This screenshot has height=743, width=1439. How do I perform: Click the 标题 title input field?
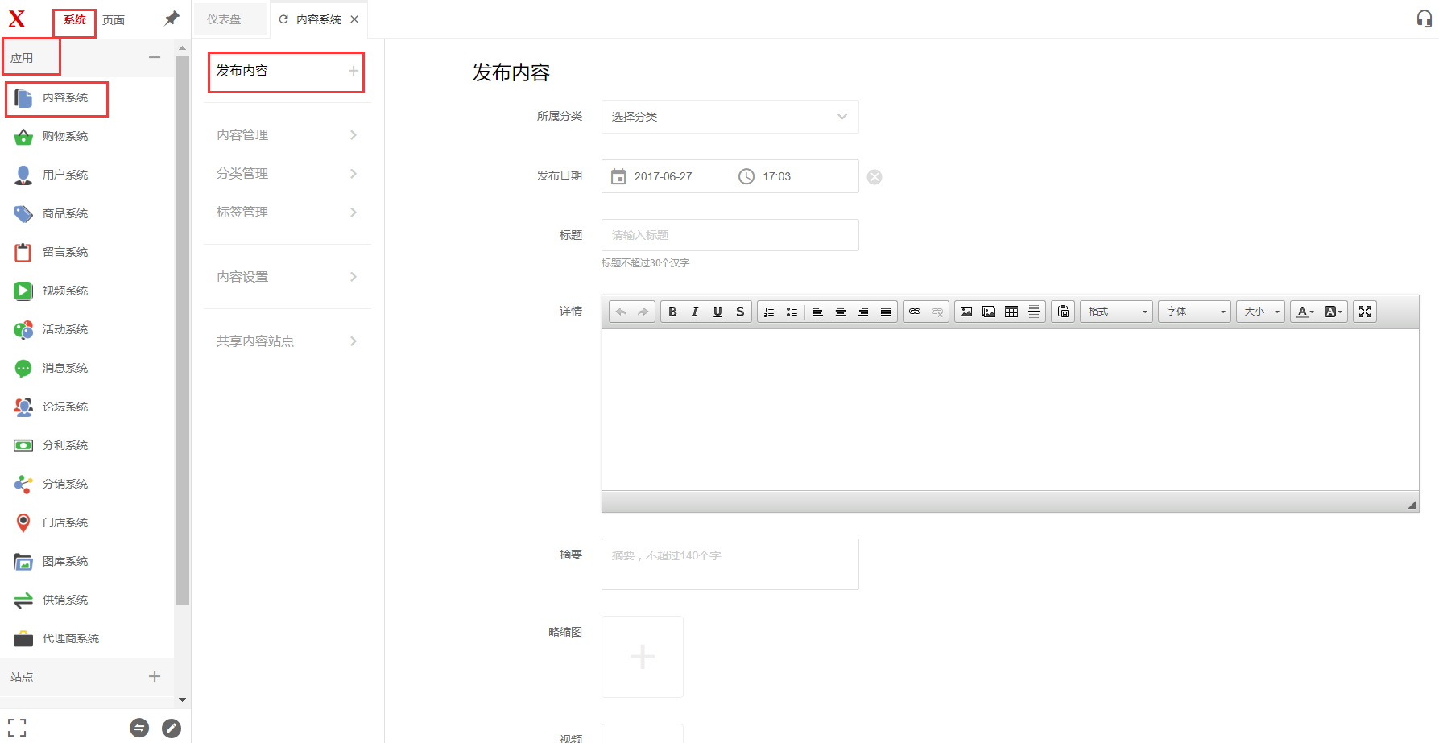pos(730,235)
